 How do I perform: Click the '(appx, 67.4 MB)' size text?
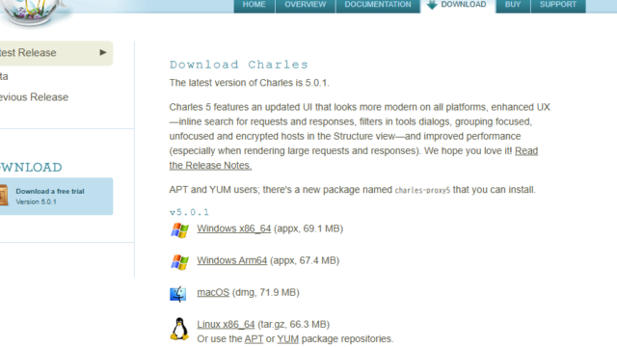click(305, 260)
